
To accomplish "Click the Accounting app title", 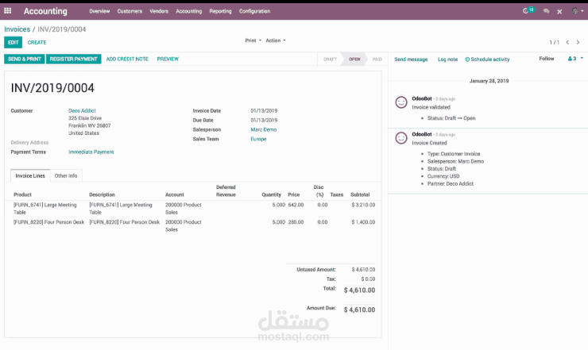I will (45, 11).
